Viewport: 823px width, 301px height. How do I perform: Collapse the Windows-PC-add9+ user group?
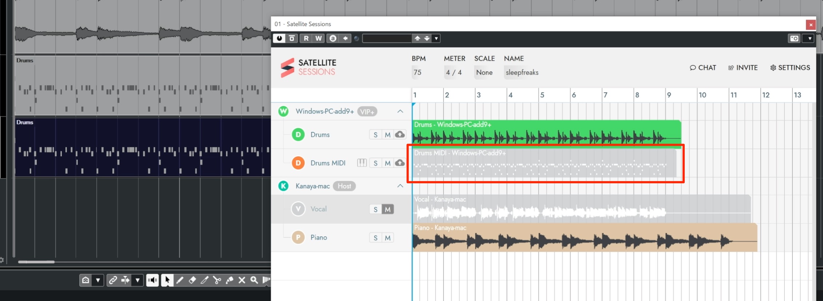tap(400, 111)
